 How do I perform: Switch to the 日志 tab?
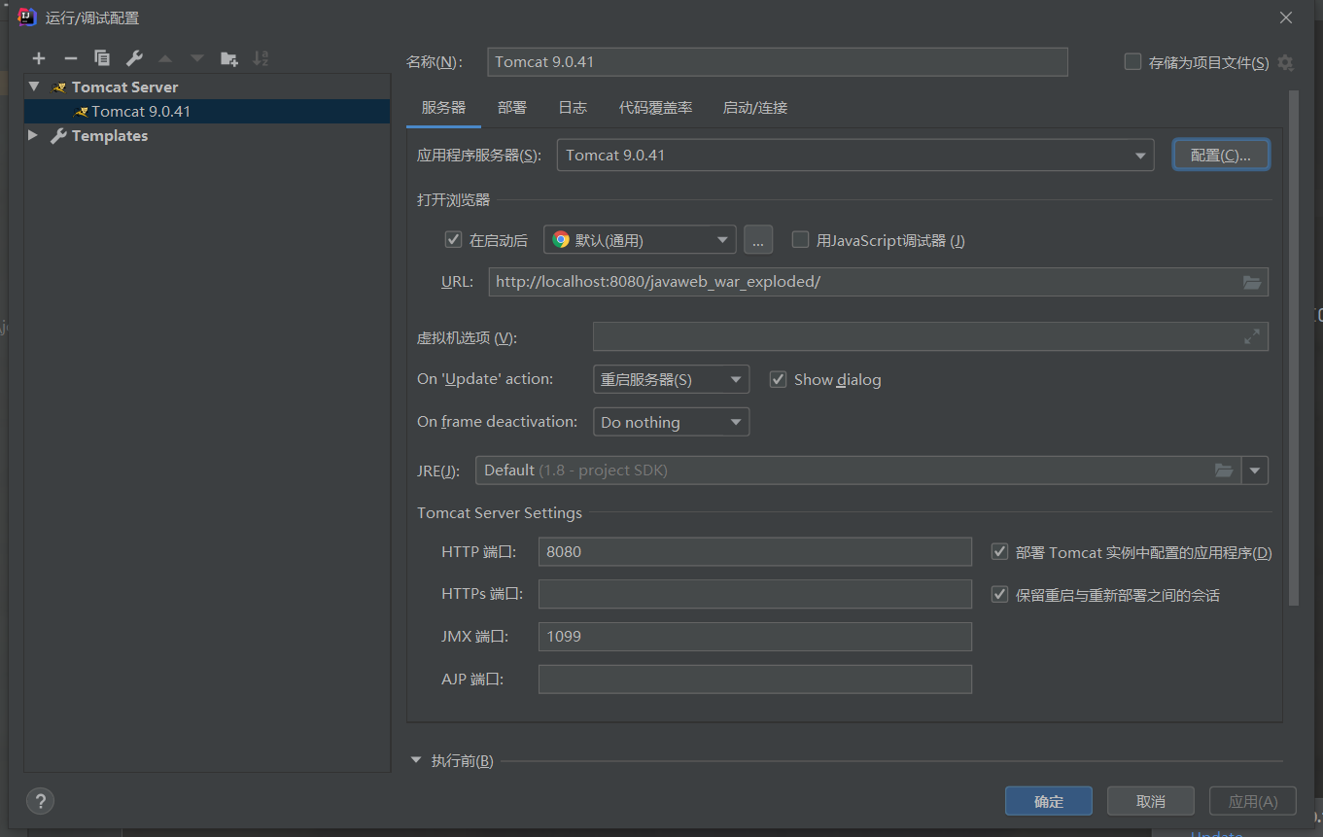(573, 108)
